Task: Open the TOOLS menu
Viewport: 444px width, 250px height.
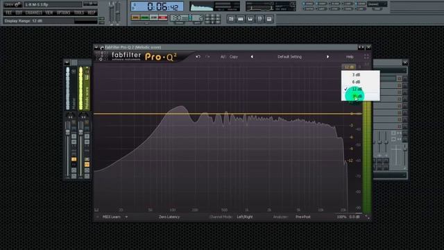Action: [x=79, y=12]
